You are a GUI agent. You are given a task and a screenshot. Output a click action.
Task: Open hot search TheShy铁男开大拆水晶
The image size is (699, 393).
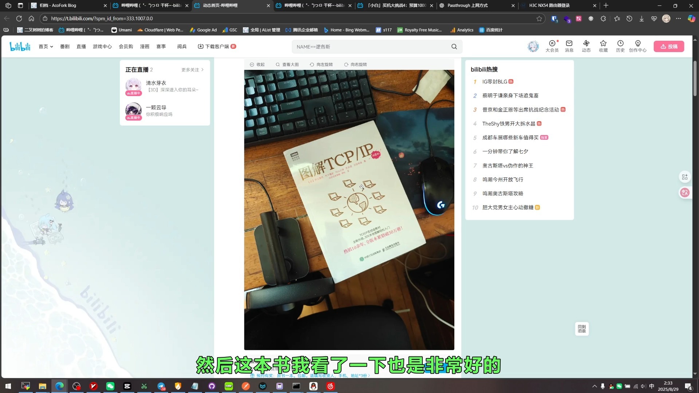click(x=509, y=124)
